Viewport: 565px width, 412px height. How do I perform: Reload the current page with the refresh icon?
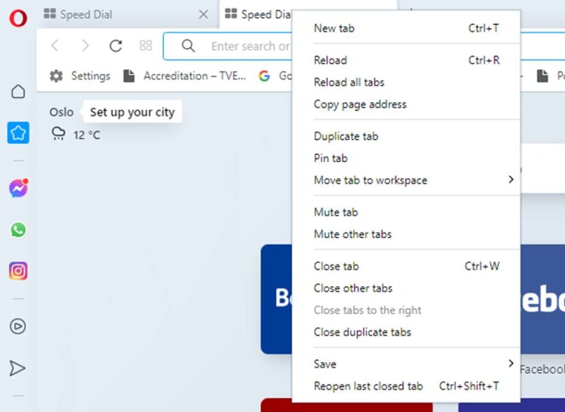[x=115, y=45]
